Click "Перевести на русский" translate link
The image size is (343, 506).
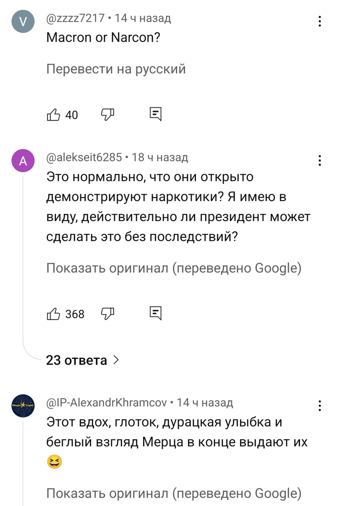point(116,69)
